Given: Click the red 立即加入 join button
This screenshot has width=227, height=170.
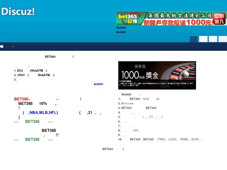Looking at the screenshot, I should [x=219, y=19].
